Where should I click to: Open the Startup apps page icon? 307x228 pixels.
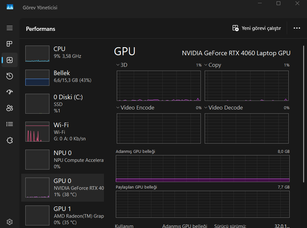10,92
